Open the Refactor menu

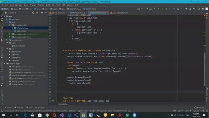click(x=40, y=5)
